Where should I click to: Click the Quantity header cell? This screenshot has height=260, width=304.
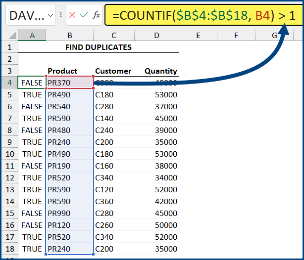[160, 71]
